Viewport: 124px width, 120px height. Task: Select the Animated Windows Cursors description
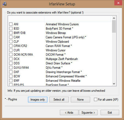click(x=62, y=24)
